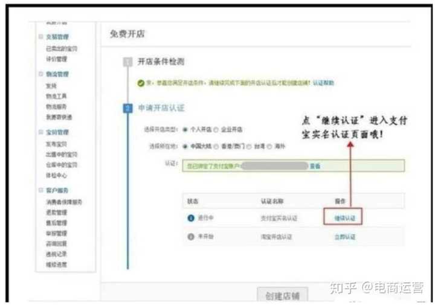Open 发布宝贝 in the sidebar
This screenshot has width=435, height=305.
tap(56, 144)
